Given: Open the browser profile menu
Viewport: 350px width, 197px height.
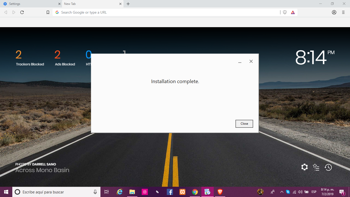Looking at the screenshot, I should pos(334,12).
